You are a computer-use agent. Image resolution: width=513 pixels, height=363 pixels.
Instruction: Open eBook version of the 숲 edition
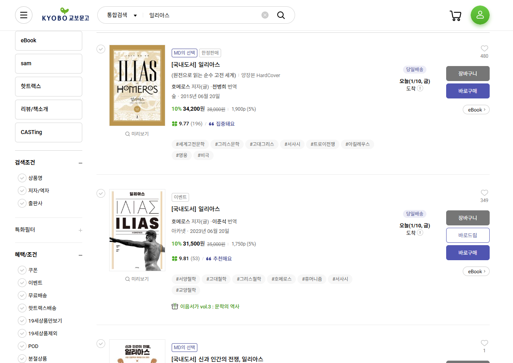click(476, 110)
